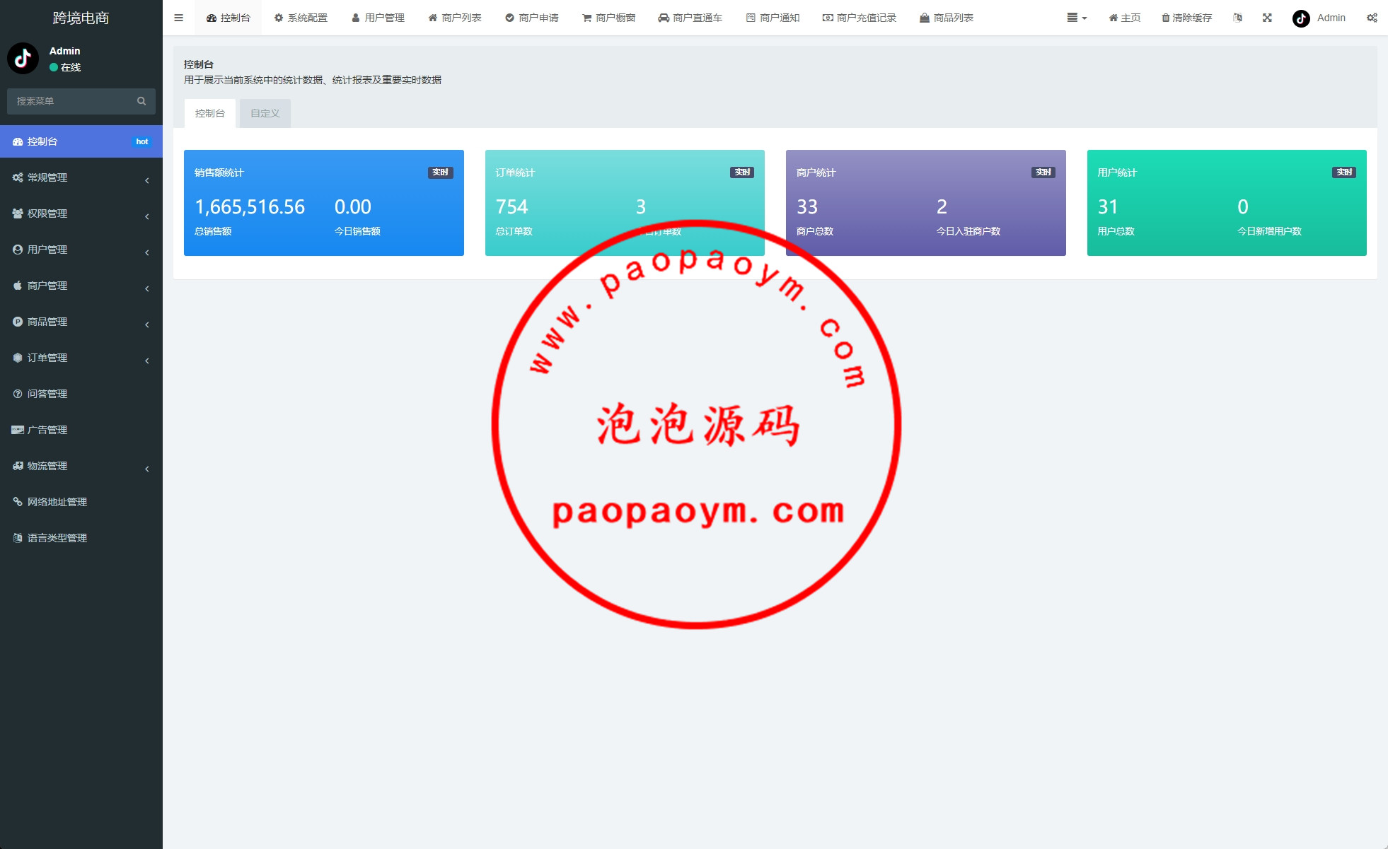
Task: Click the 商品管理 sidebar icon
Action: (x=18, y=322)
